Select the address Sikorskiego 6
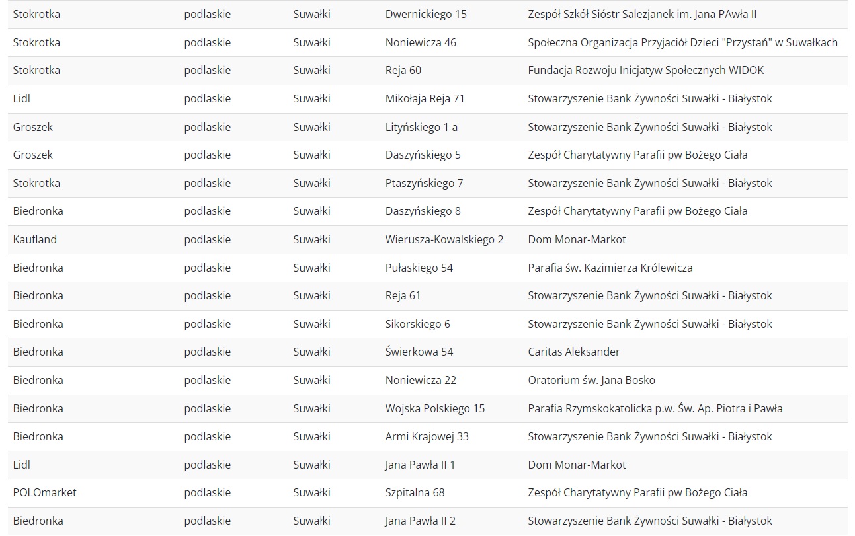Image resolution: width=855 pixels, height=536 pixels. (418, 324)
